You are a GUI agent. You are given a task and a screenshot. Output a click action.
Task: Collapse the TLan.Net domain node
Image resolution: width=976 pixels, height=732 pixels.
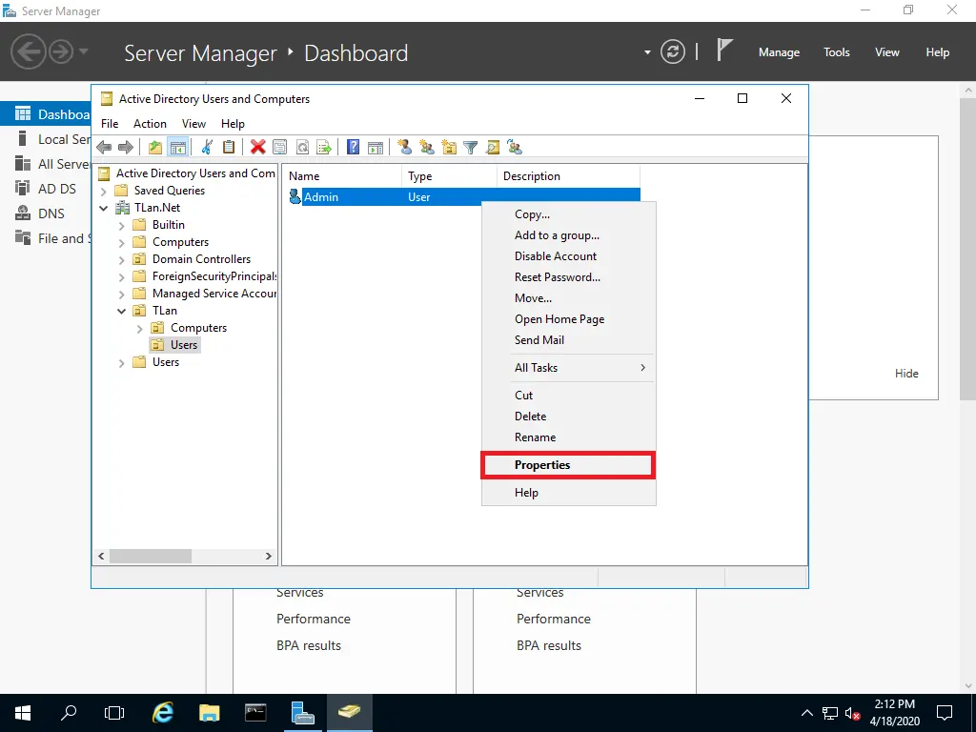[104, 208]
